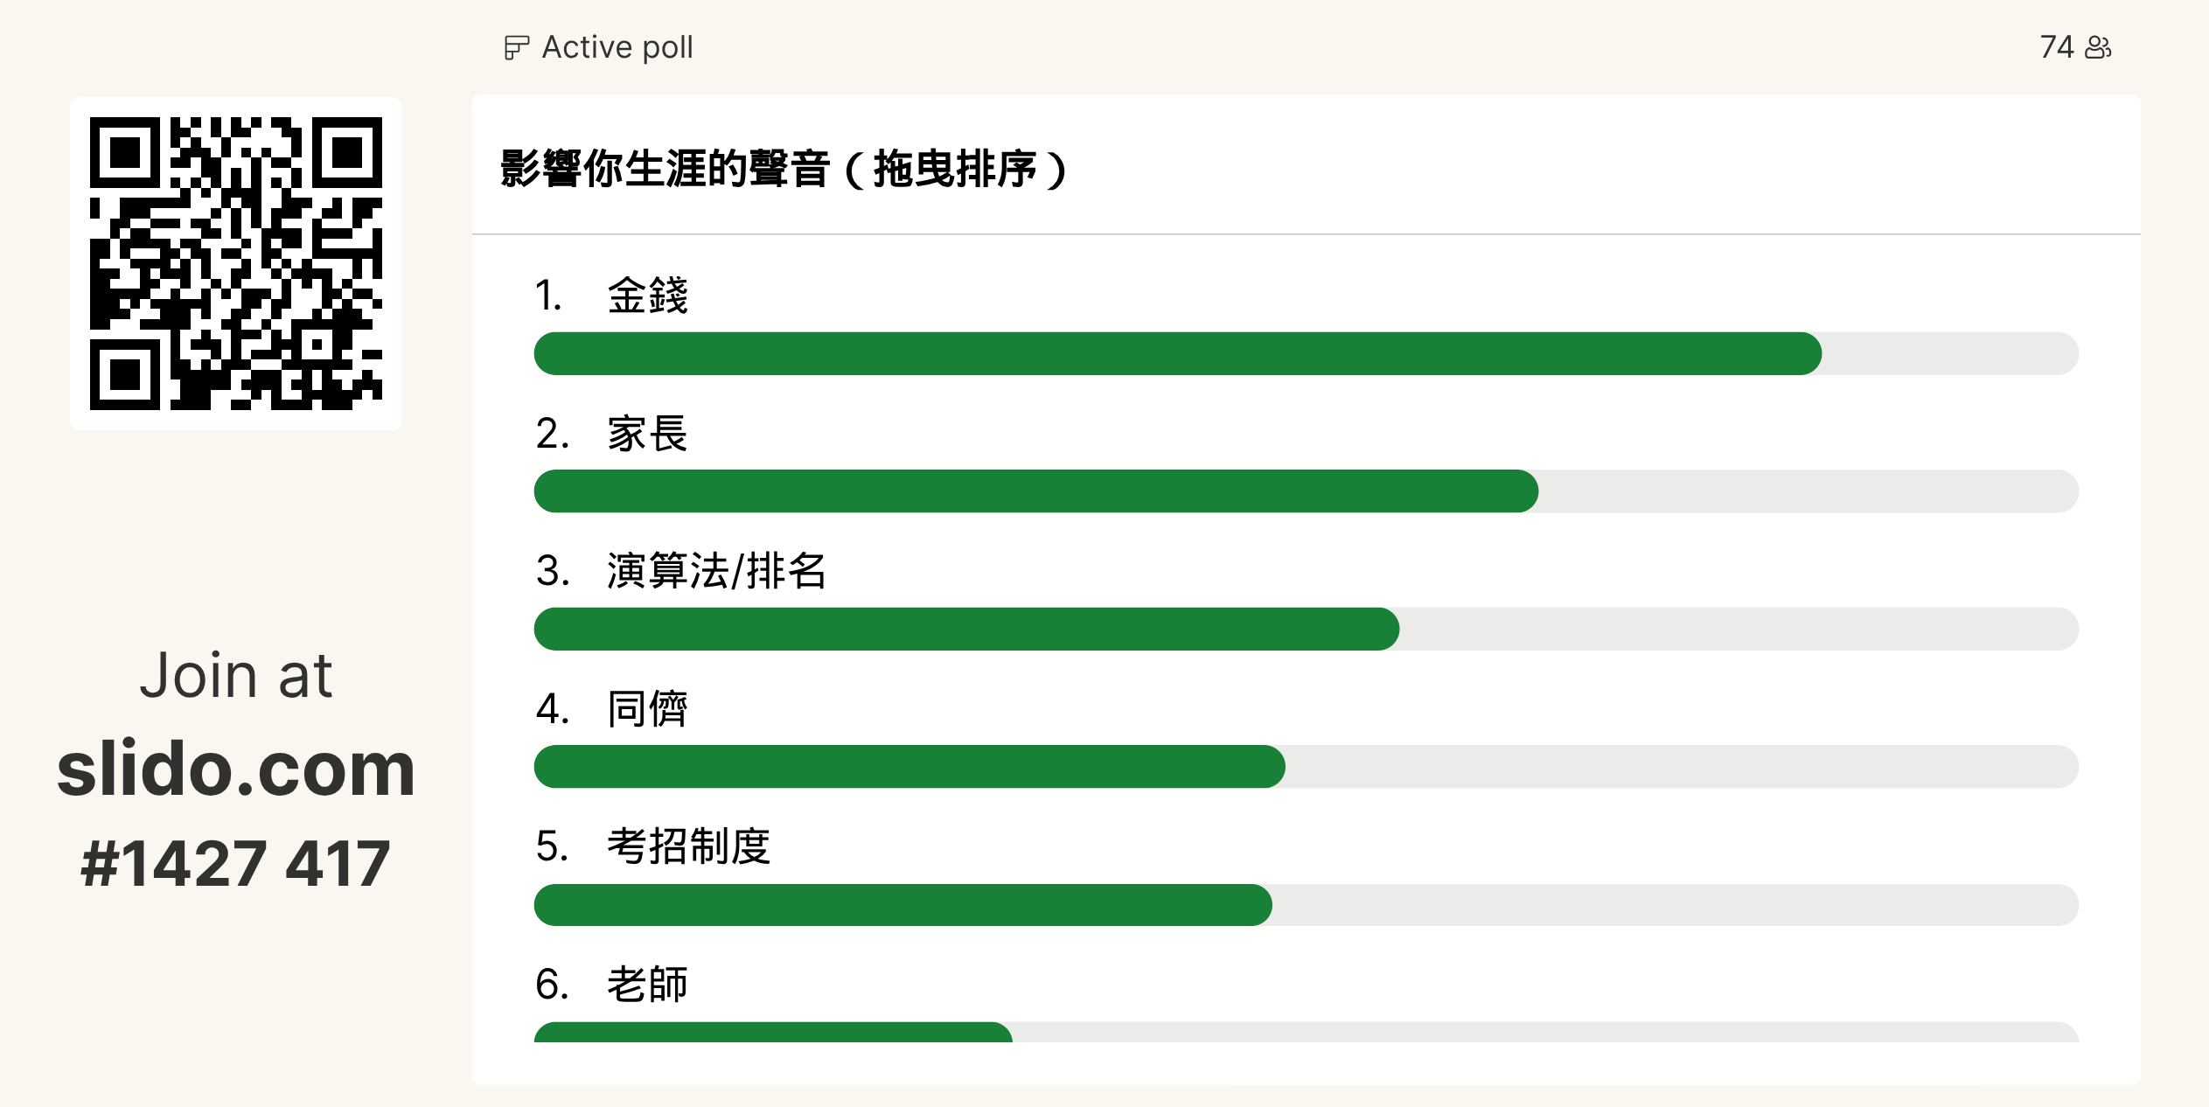Click the 金錢 green progress bar
The width and height of the screenshot is (2209, 1107).
point(1177,354)
